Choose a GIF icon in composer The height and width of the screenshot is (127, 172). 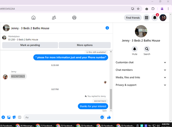point(20,117)
